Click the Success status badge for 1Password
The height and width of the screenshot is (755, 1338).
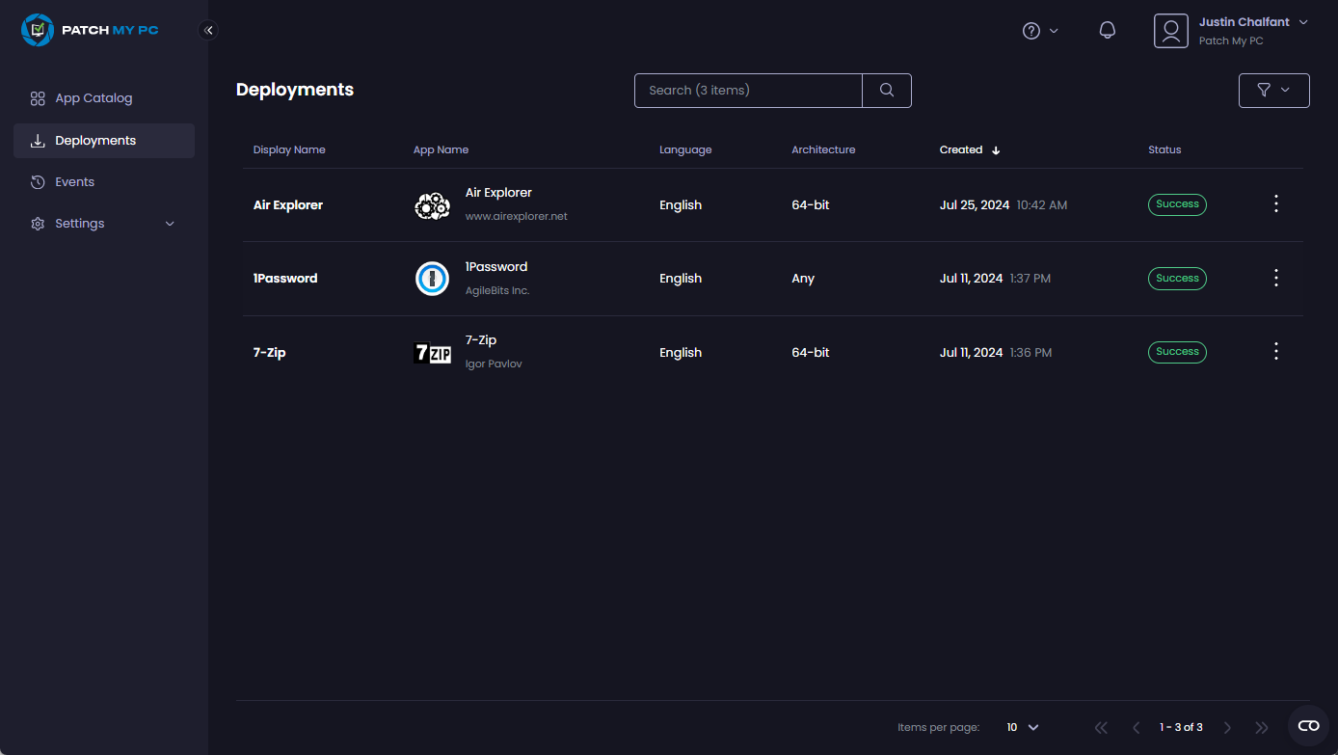[1177, 278]
